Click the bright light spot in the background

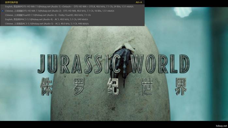point(182,12)
